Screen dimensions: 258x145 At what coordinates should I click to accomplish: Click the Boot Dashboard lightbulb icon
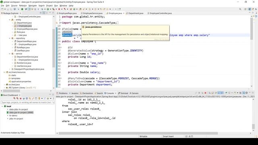[x=39, y=98]
